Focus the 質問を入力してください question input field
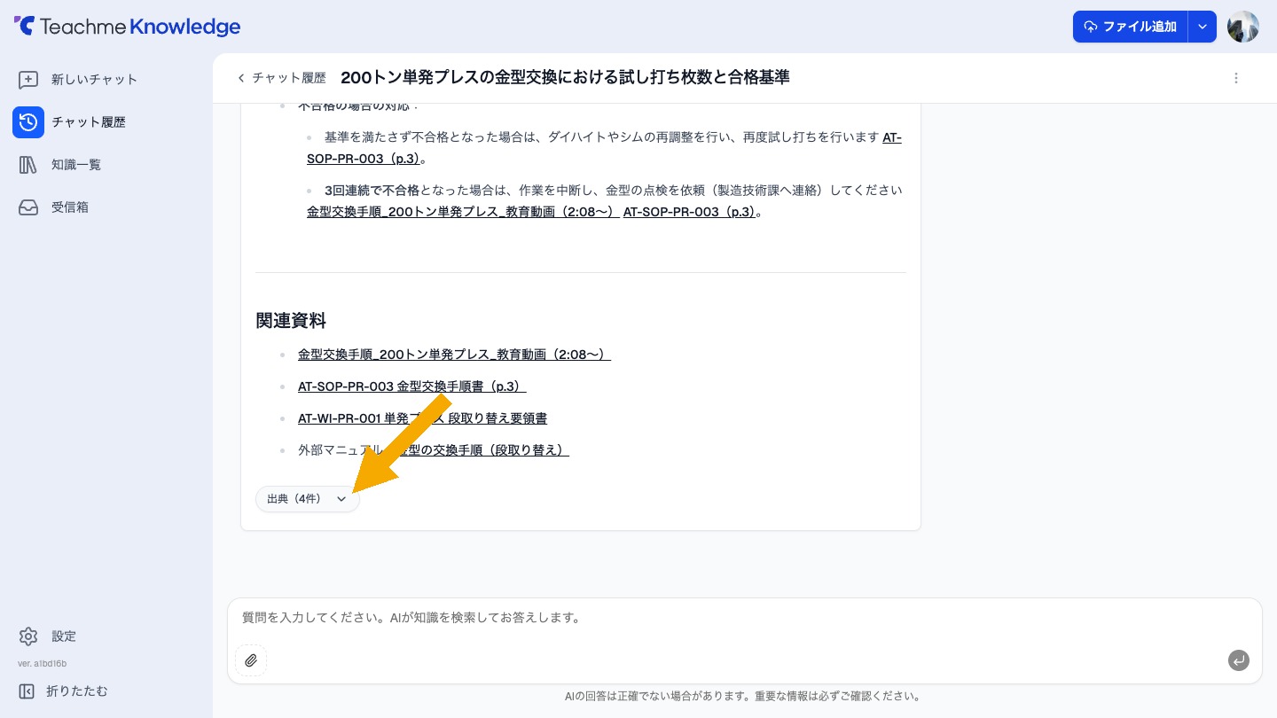The image size is (1277, 718). click(x=745, y=618)
